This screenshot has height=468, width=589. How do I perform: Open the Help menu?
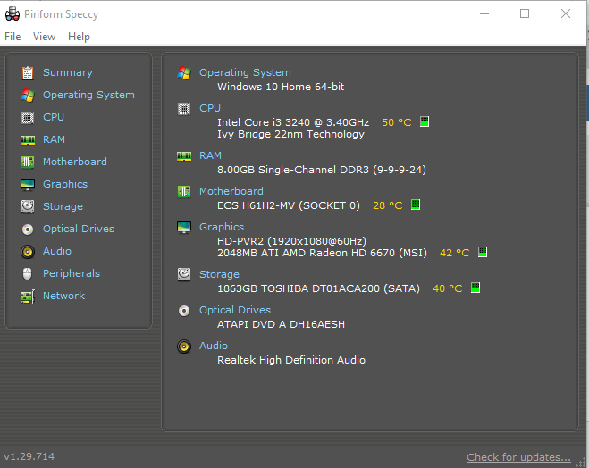[x=79, y=37]
